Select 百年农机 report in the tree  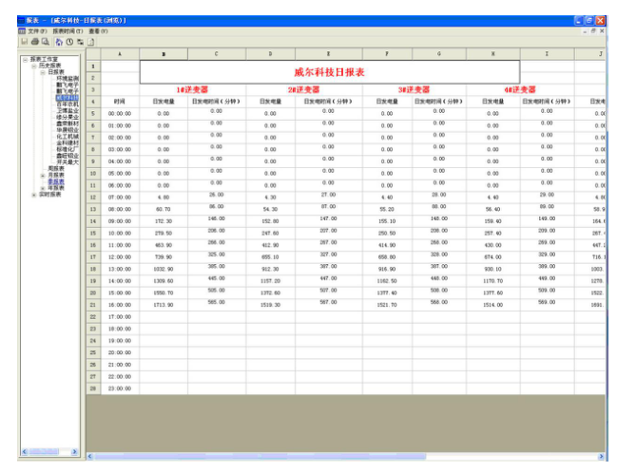click(x=68, y=103)
